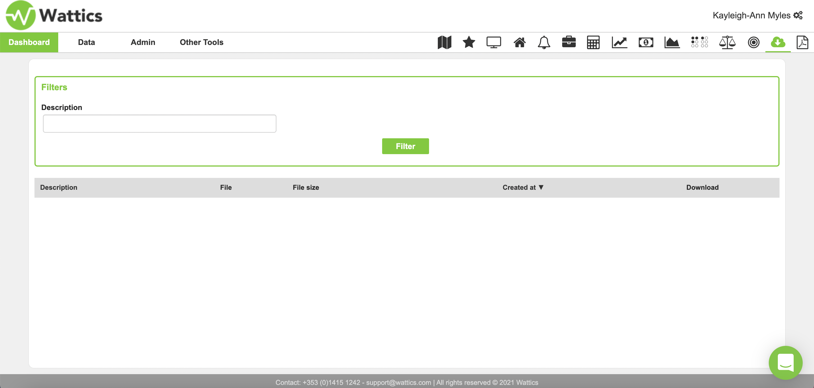Toggle sort on Created at column
This screenshot has width=814, height=388.
coord(523,187)
